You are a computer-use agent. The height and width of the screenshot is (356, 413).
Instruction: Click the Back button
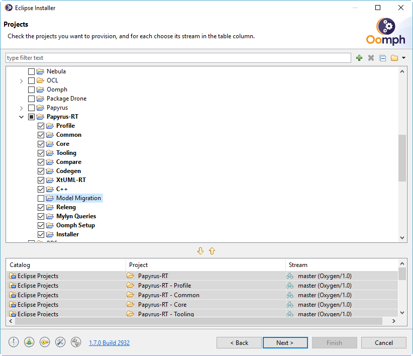[239, 342]
